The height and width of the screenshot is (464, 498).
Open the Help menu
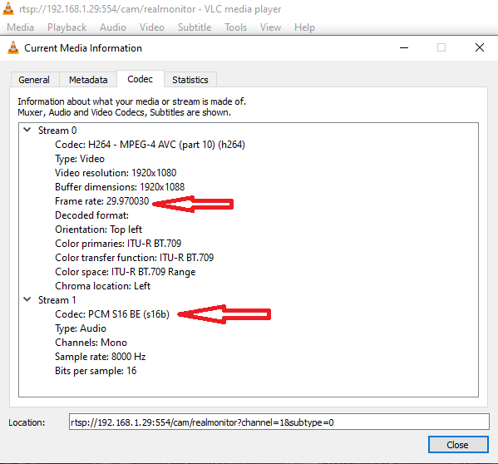click(304, 27)
